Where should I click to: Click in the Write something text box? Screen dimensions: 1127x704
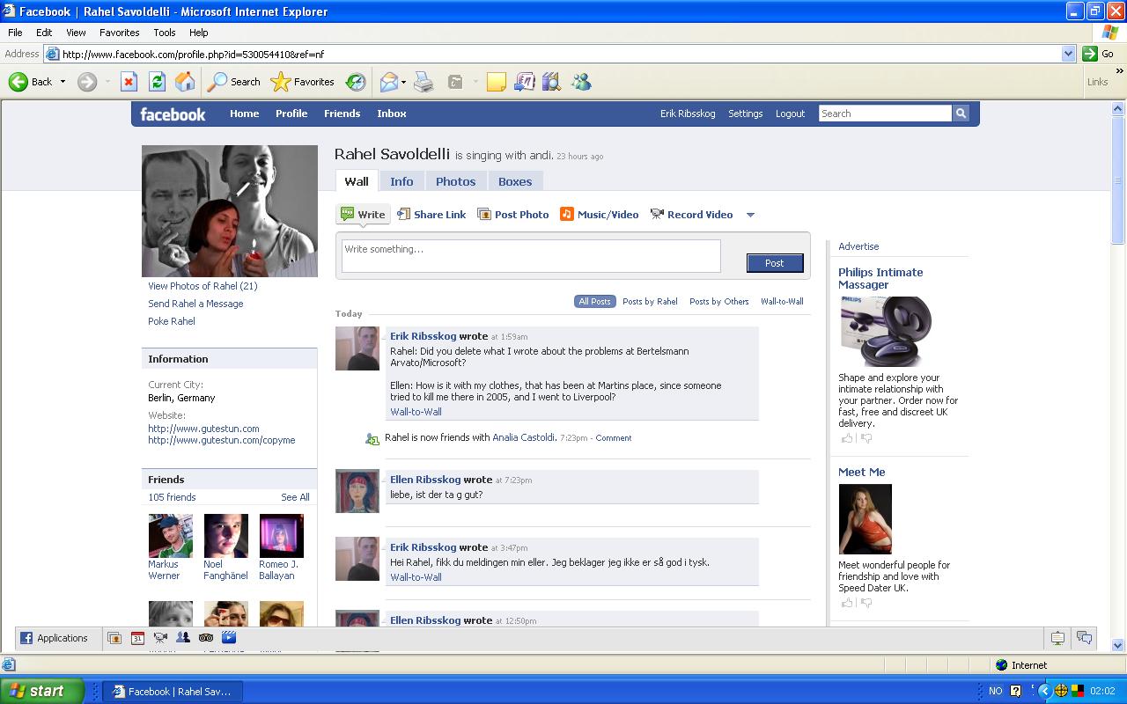[531, 256]
